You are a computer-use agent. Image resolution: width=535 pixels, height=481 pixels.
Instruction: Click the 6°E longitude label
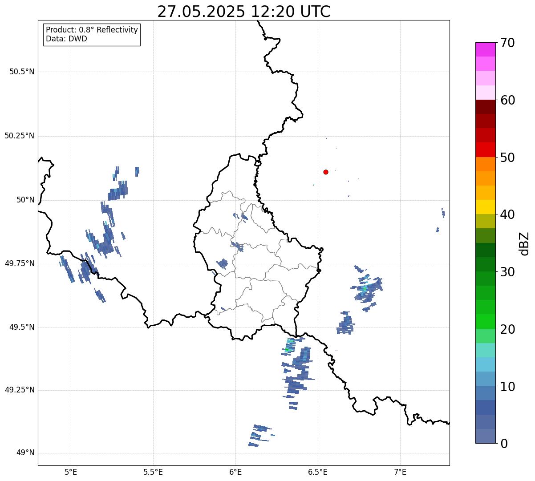pos(235,472)
